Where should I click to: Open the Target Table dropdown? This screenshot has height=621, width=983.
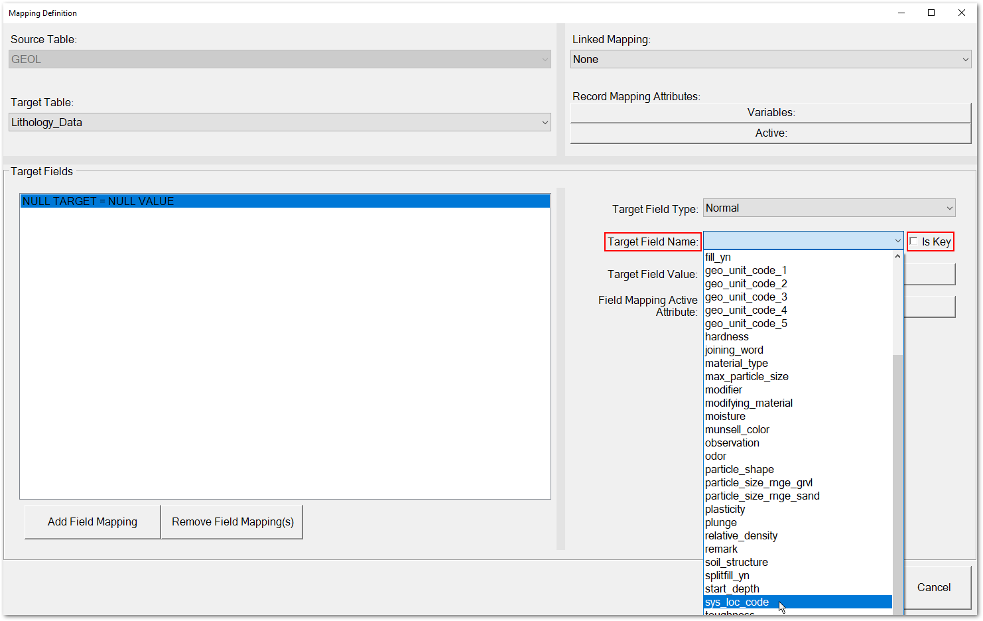point(280,122)
